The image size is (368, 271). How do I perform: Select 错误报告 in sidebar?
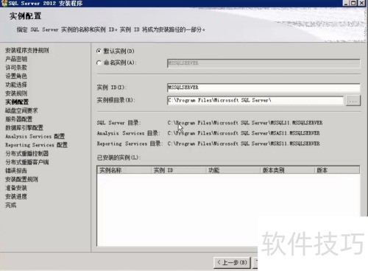click(x=16, y=171)
